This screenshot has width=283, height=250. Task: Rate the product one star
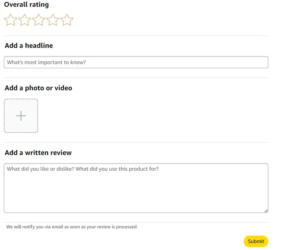pyautogui.click(x=10, y=20)
